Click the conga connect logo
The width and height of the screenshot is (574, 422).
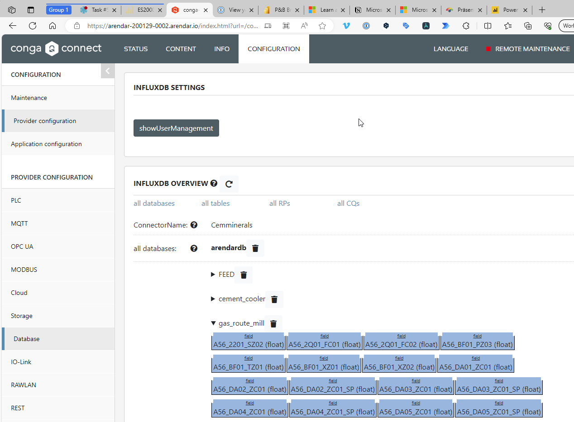pyautogui.click(x=56, y=48)
